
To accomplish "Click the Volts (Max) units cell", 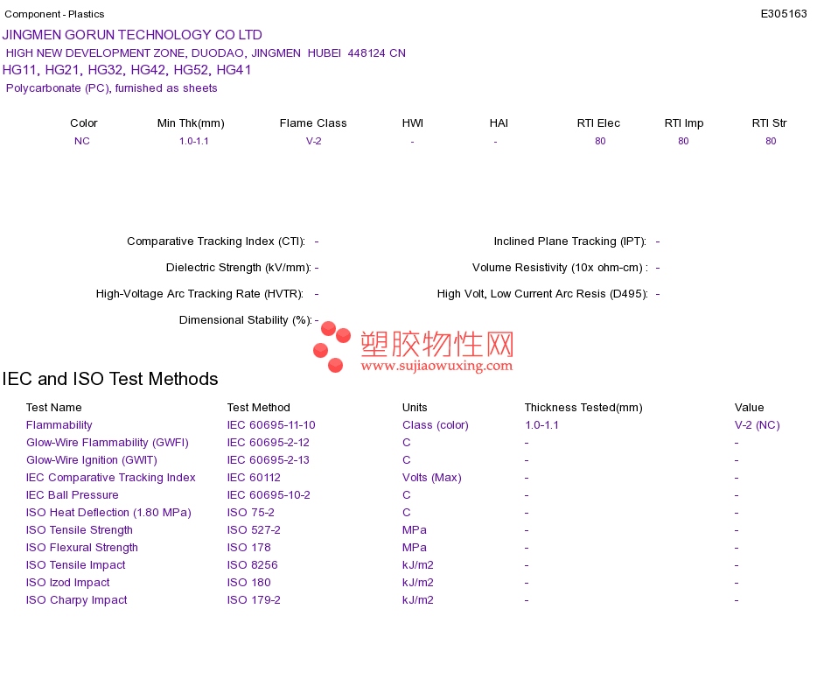I will [432, 477].
